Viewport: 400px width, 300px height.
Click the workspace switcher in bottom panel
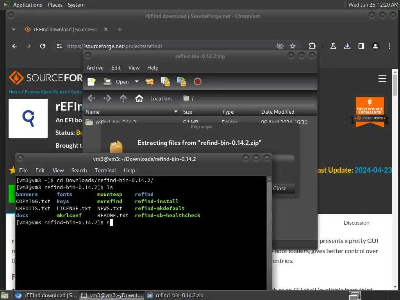tap(355, 295)
